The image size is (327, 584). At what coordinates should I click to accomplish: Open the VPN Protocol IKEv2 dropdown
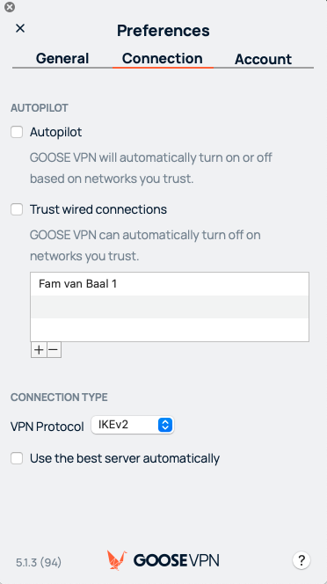click(133, 425)
